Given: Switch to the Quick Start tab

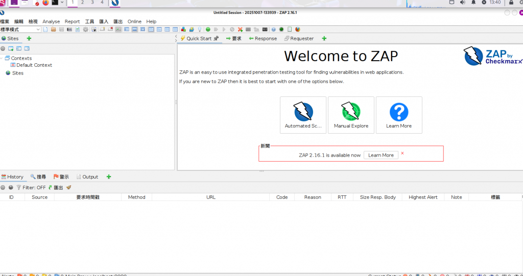Looking at the screenshot, I should pyautogui.click(x=200, y=38).
